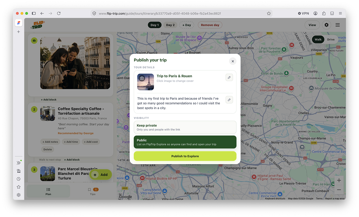Add notes to Coffee Specialty Coffee stop

[x=51, y=142]
